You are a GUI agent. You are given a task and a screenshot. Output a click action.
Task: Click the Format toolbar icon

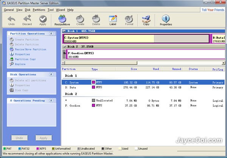coord(129,20)
